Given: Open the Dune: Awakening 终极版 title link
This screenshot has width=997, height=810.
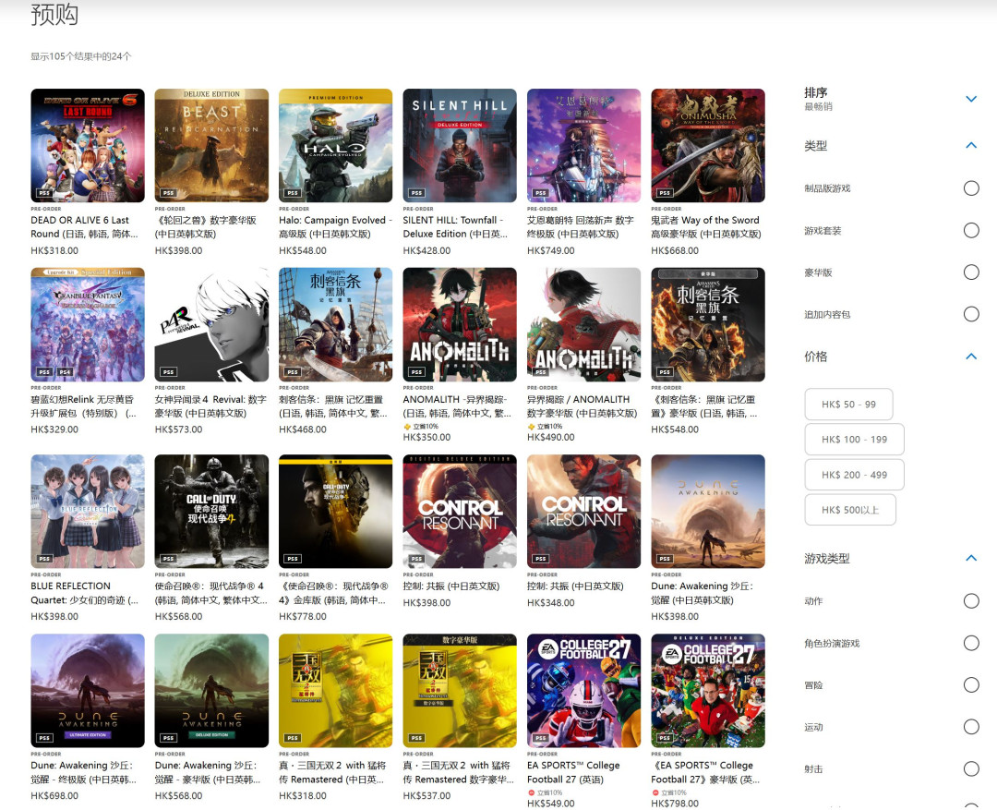Looking at the screenshot, I should (x=83, y=772).
